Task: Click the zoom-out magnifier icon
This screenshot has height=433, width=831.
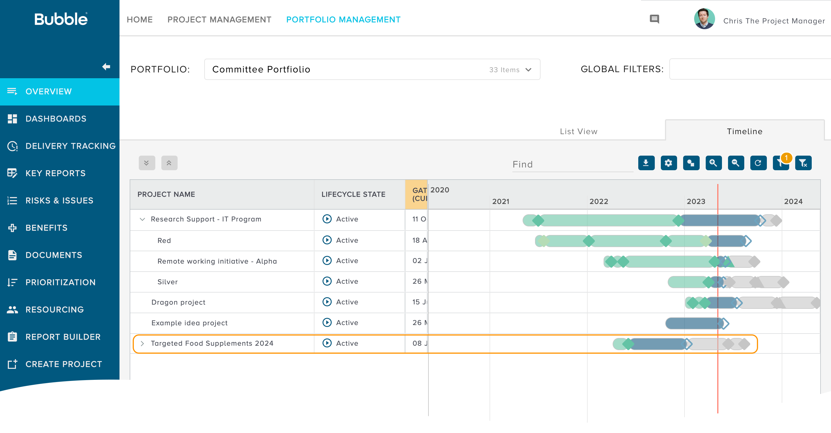Action: click(736, 163)
